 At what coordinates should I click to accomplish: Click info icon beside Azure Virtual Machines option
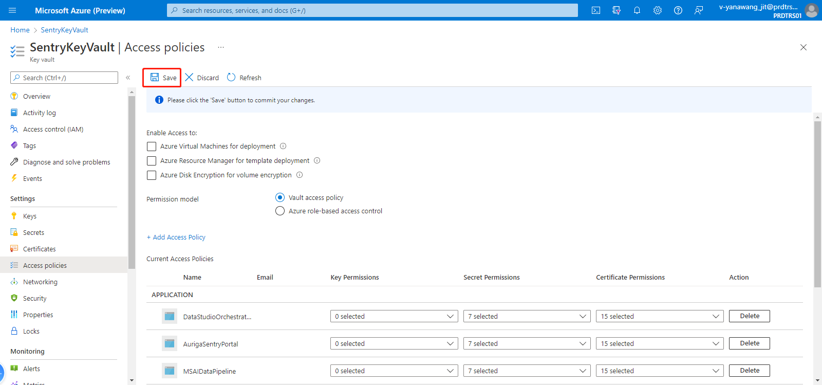click(x=283, y=146)
